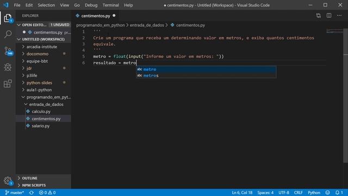The image size is (348, 196).
Task: Accept the 'metro' autocomplete suggestion
Action: (206, 69)
